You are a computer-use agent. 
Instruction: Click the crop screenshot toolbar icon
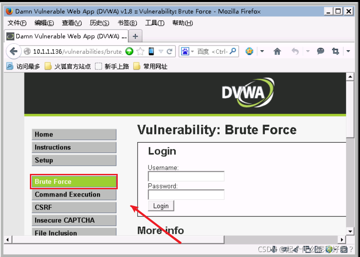pos(336,51)
